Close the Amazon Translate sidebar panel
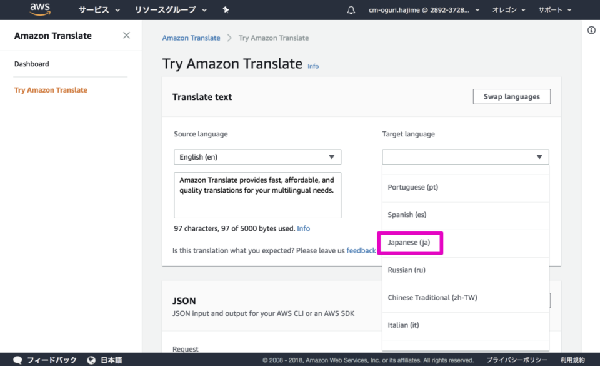Image resolution: width=600 pixels, height=366 pixels. (126, 36)
